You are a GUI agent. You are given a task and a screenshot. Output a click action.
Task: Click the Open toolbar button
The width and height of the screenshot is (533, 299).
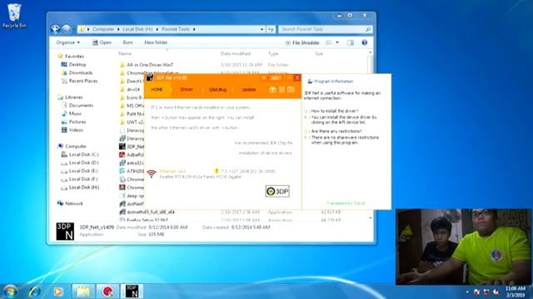pyautogui.click(x=102, y=42)
